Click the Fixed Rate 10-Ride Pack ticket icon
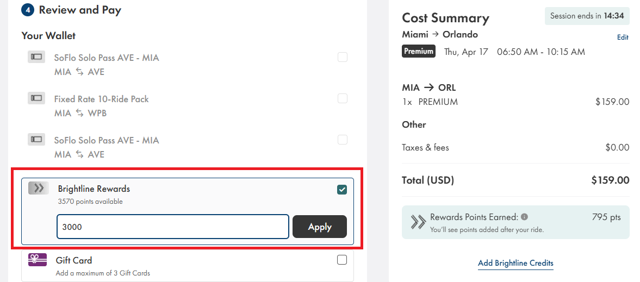This screenshot has height=282, width=640. click(x=36, y=98)
